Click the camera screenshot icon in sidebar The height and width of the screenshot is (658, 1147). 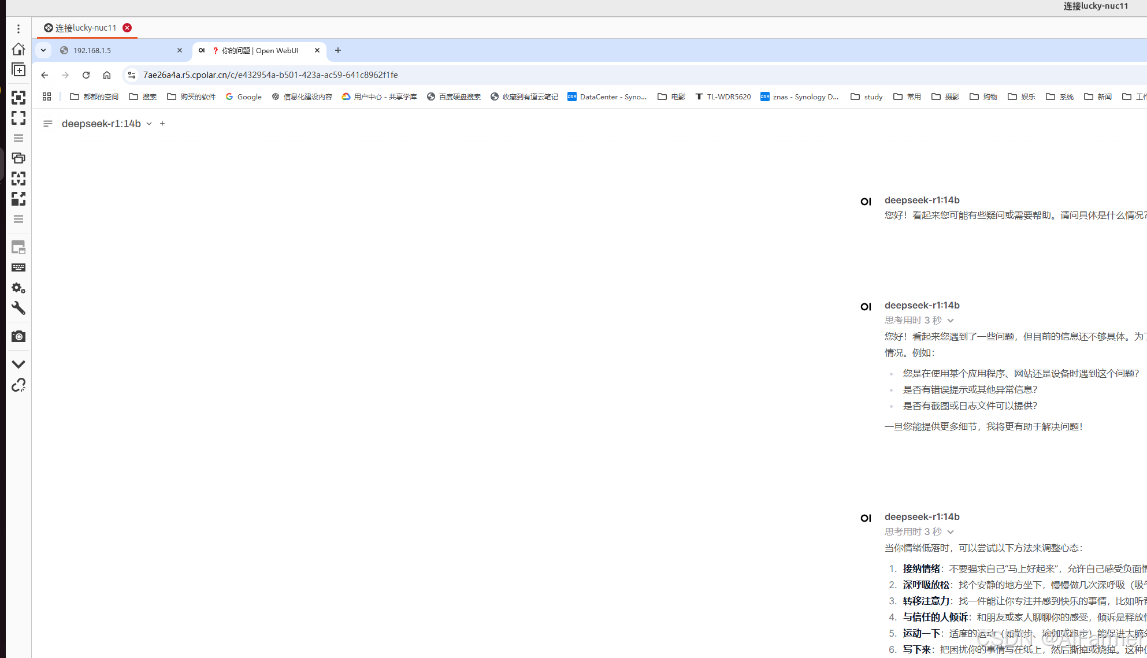click(18, 336)
